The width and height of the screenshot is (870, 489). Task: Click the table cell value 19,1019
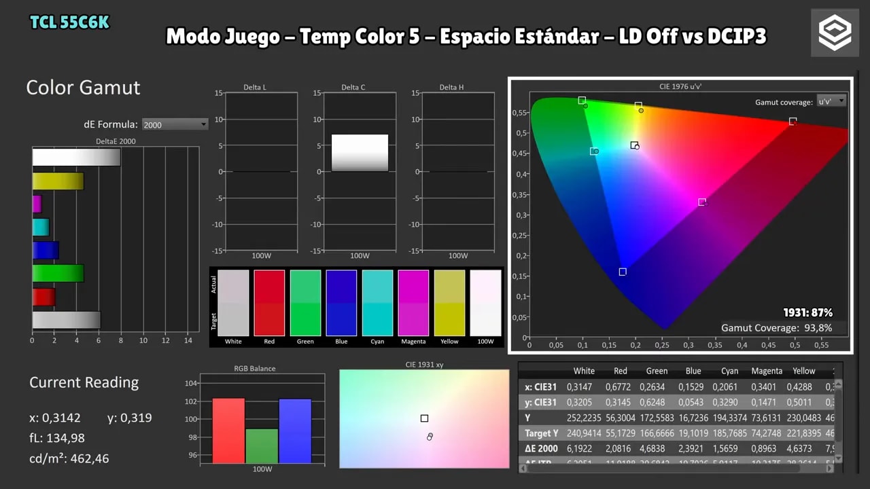coord(693,433)
